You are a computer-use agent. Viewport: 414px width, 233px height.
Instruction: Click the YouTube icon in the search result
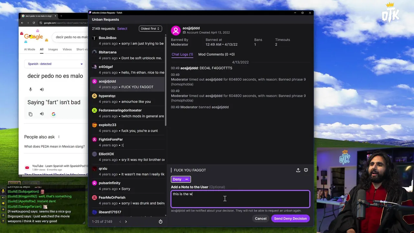[x=27, y=168]
